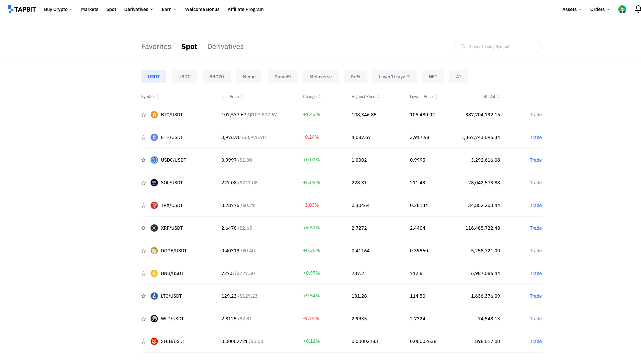Trade the SHIB/USDT pair
Viewport: 641px width, 360px height.
[x=536, y=341]
